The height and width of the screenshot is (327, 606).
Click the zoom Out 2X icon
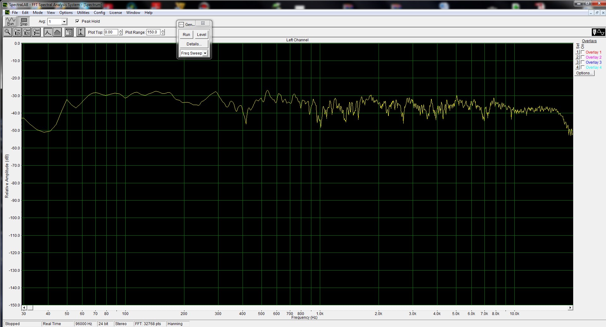click(27, 32)
